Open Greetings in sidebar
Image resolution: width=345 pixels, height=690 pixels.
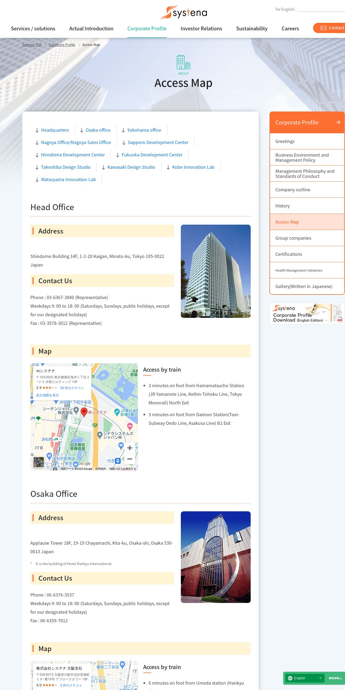click(307, 141)
